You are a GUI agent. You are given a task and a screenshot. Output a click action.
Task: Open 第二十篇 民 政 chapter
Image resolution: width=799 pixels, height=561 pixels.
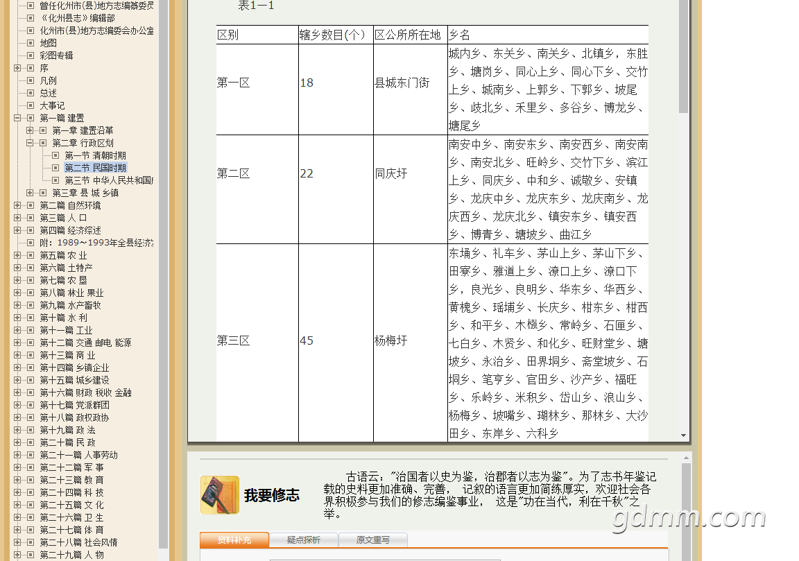tap(68, 442)
